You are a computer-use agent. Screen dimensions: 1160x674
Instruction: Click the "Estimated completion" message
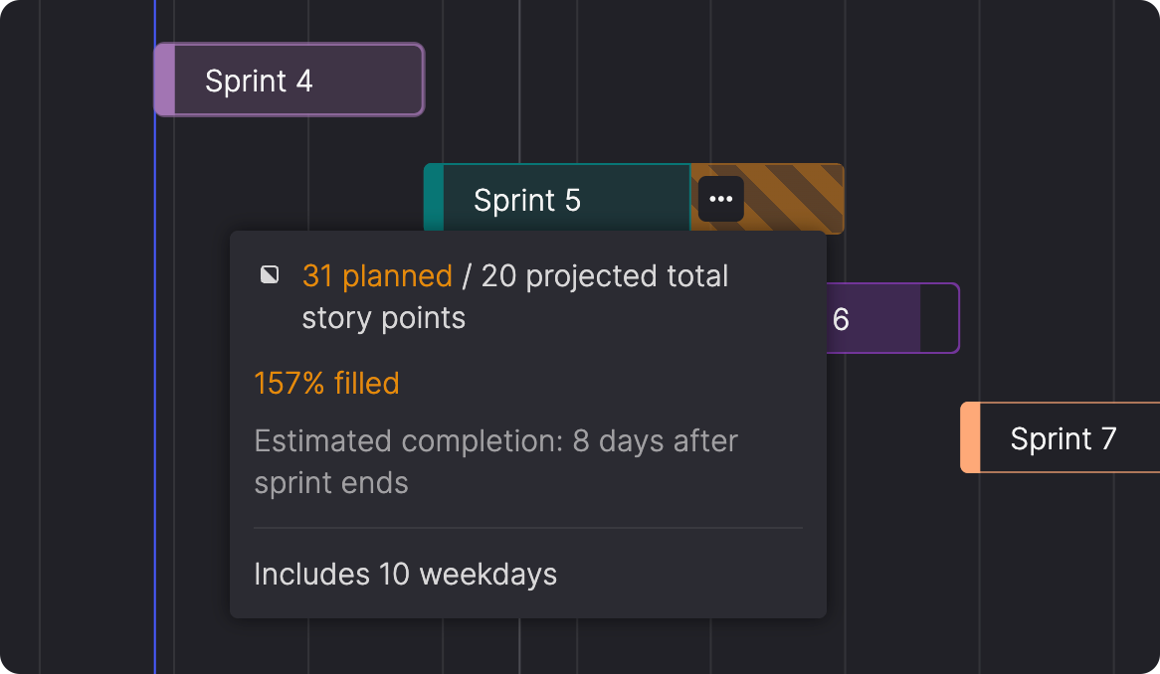[408, 440]
